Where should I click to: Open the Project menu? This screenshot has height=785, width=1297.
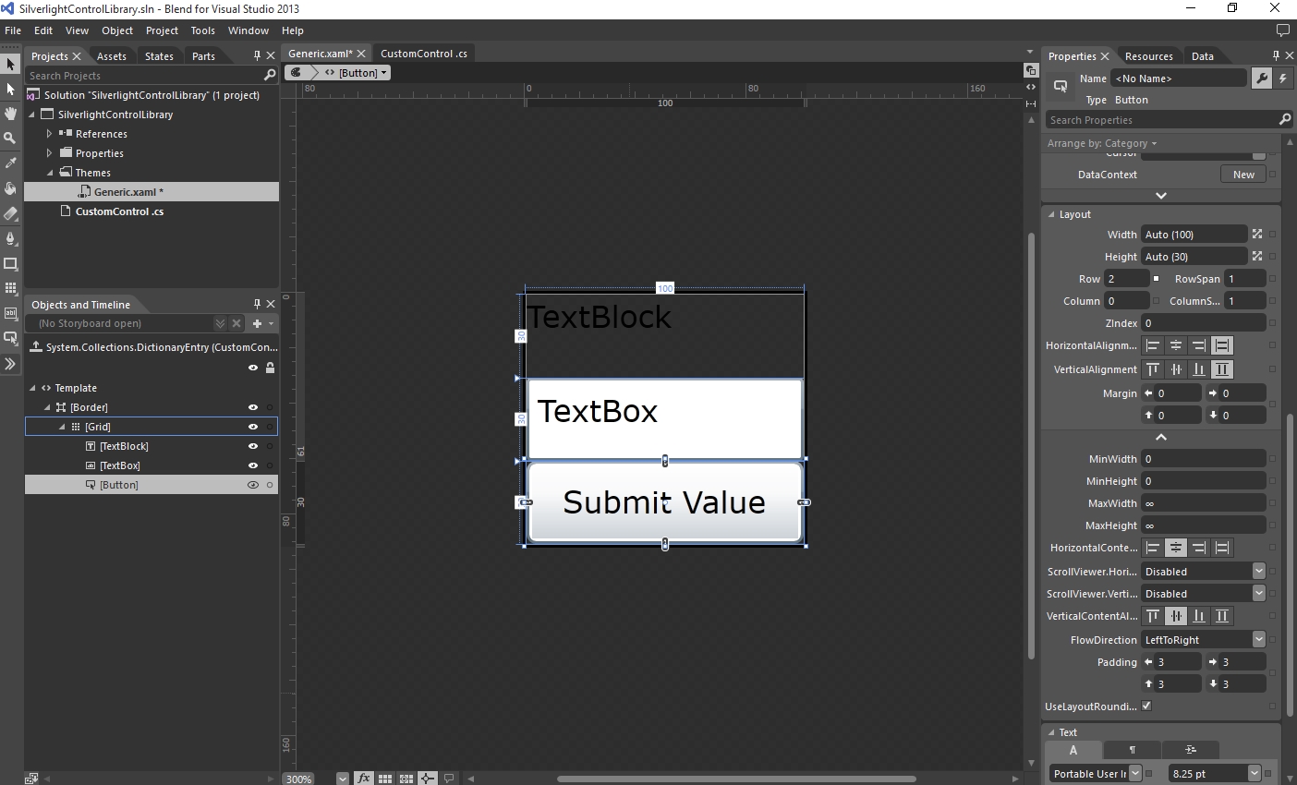pos(162,30)
